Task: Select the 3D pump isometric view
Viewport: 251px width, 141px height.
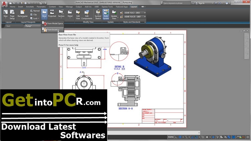Action: [153, 57]
